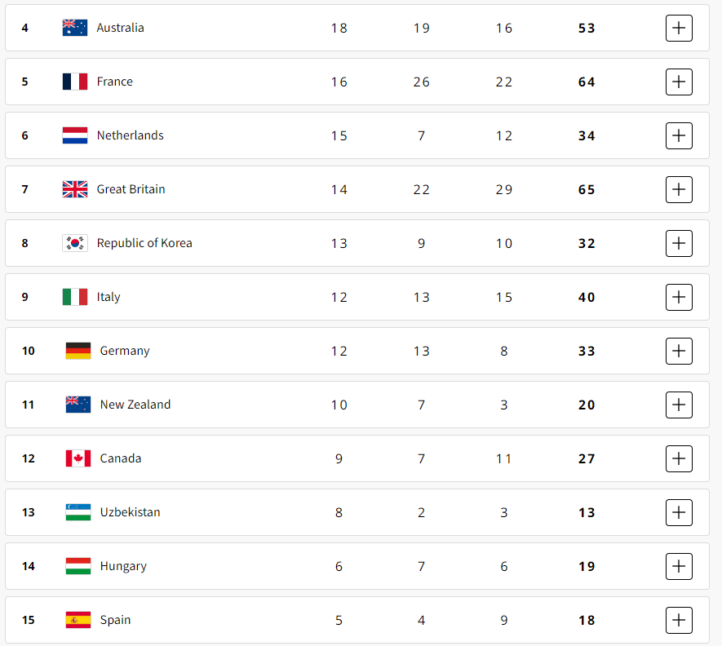The width and height of the screenshot is (722, 646).
Task: Click the Australia flag icon
Action: (74, 28)
